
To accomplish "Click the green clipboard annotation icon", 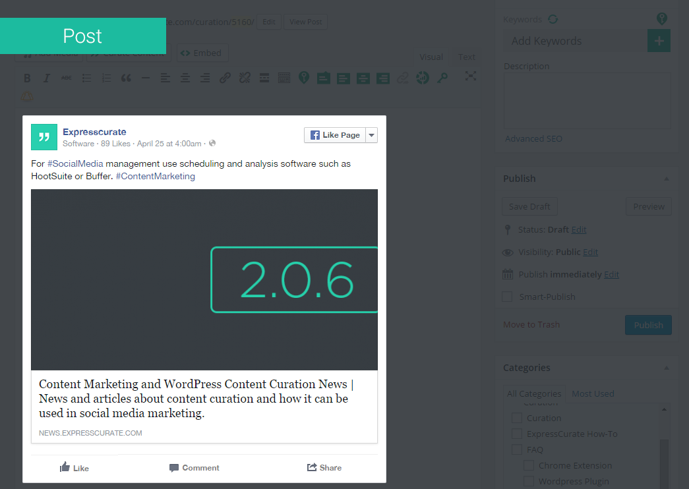I will [324, 78].
